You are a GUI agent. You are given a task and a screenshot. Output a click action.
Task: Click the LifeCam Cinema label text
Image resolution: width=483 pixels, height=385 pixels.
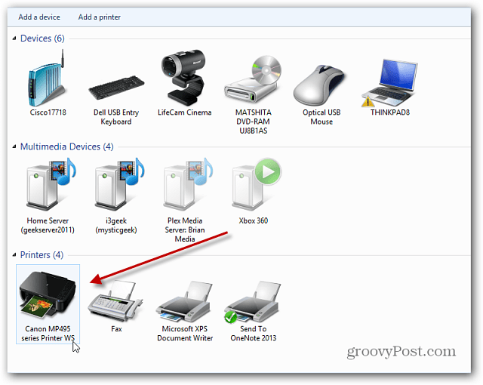click(x=184, y=112)
